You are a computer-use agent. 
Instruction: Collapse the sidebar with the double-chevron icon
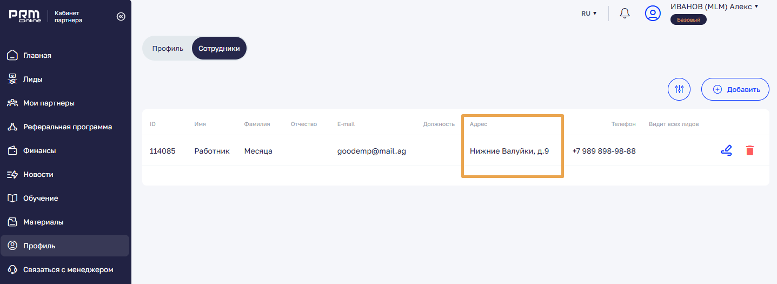click(x=121, y=17)
